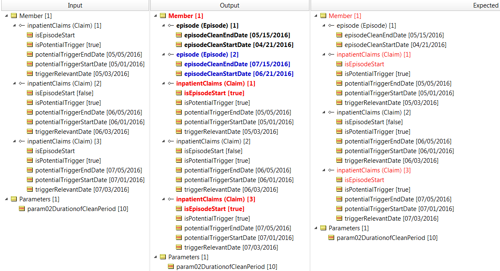The height and width of the screenshot is (271, 500).
Task: Click the Parameters [1] node icon in Output panel
Action: coord(162,257)
